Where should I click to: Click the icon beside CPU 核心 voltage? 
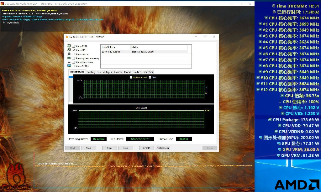(281, 108)
